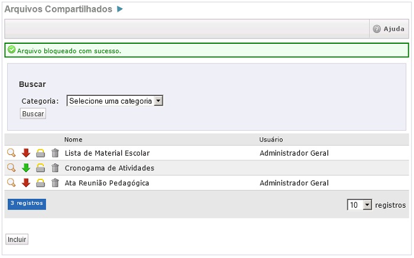The height and width of the screenshot is (258, 414).
Task: Download Lista de Material Escolar via red arrow
Action: (26, 153)
